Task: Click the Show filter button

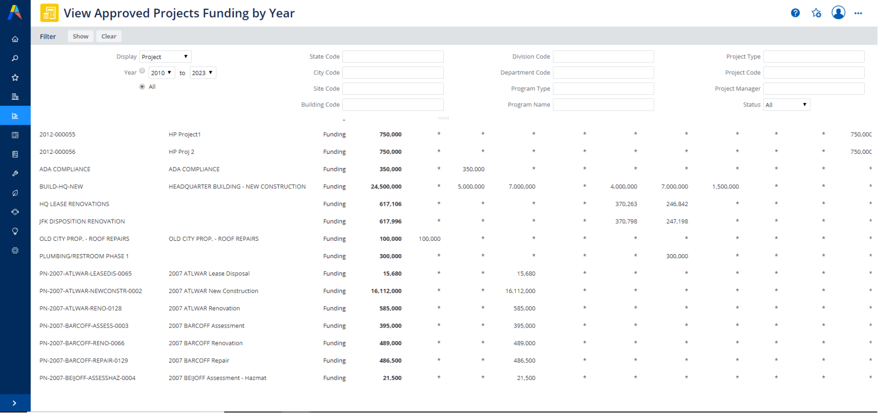Action: click(81, 36)
